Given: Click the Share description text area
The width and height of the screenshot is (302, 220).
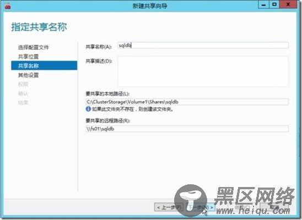Looking at the screenshot, I should 203,71.
